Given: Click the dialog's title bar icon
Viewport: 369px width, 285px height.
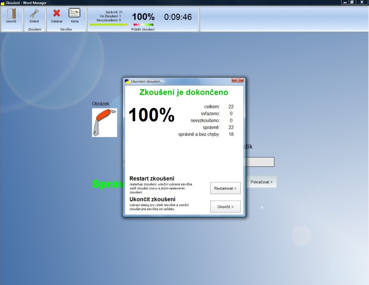Looking at the screenshot, I should point(127,81).
